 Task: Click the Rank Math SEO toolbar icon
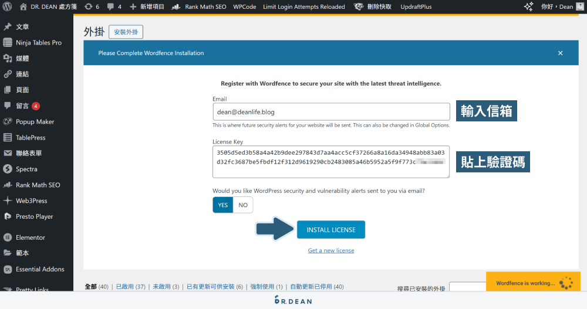[x=176, y=6]
